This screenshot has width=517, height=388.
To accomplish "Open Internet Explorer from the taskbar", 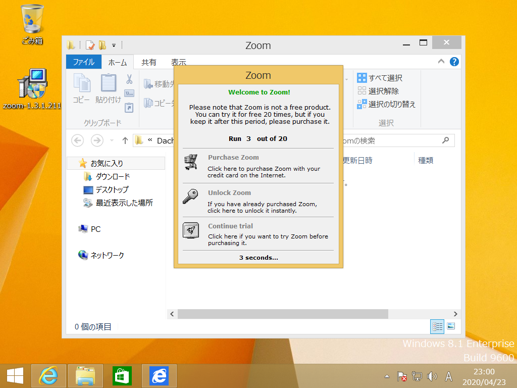I will click(49, 376).
